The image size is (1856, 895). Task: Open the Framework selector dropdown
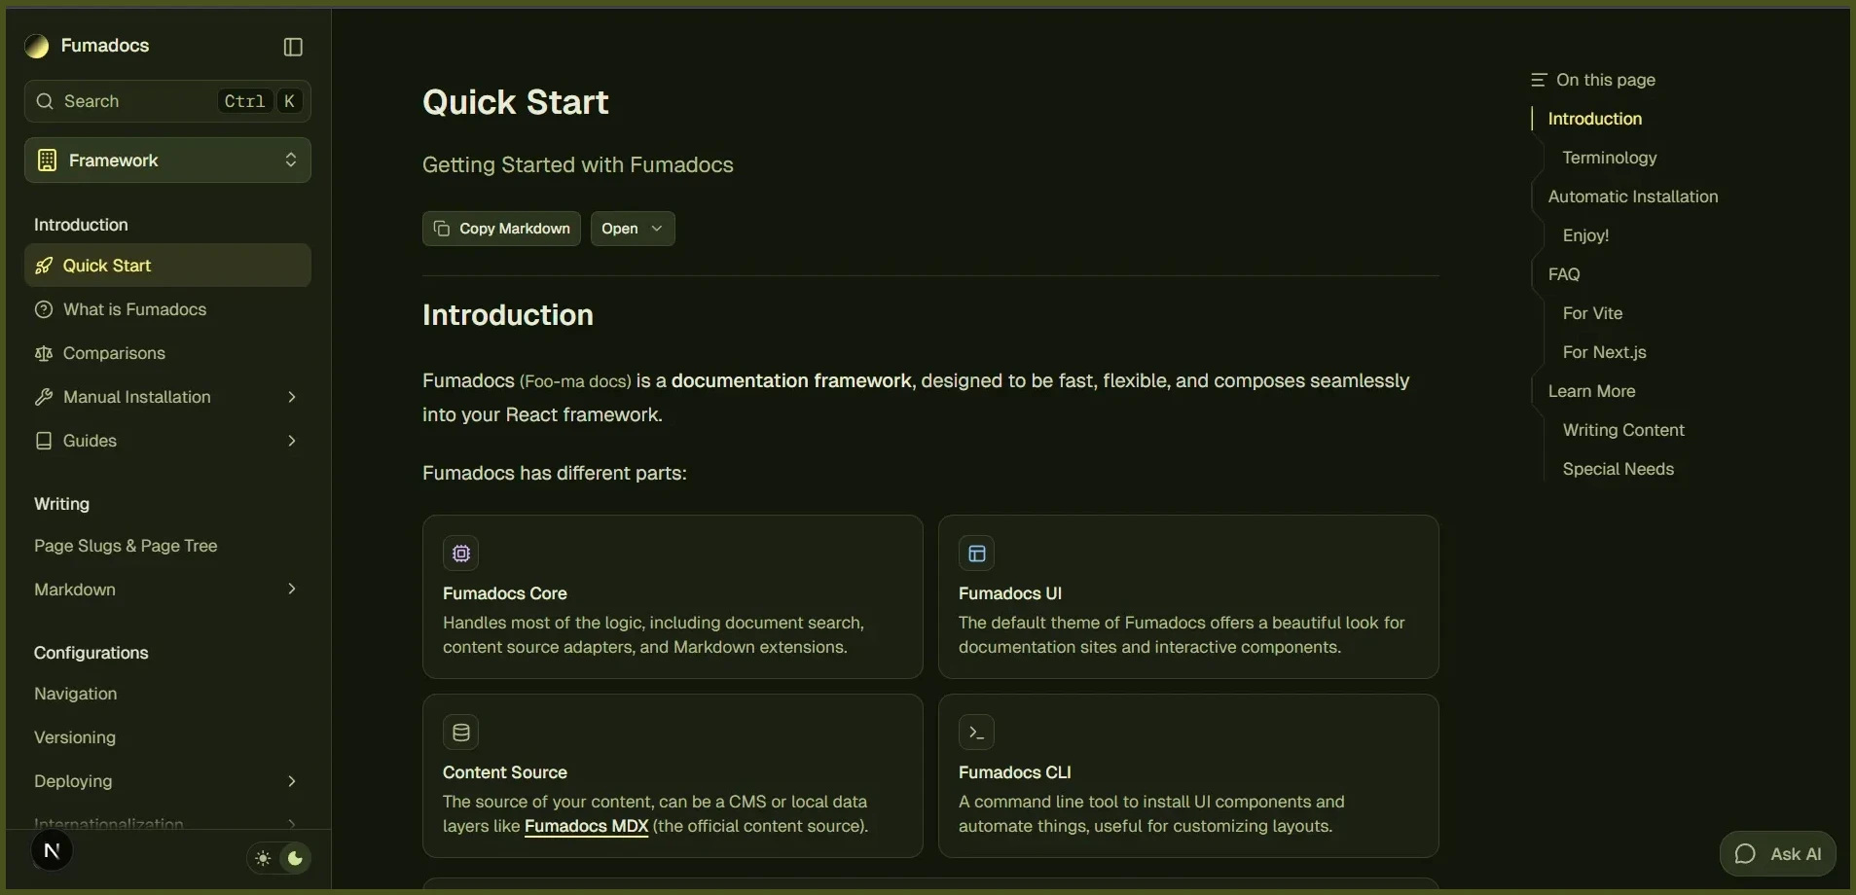point(167,161)
